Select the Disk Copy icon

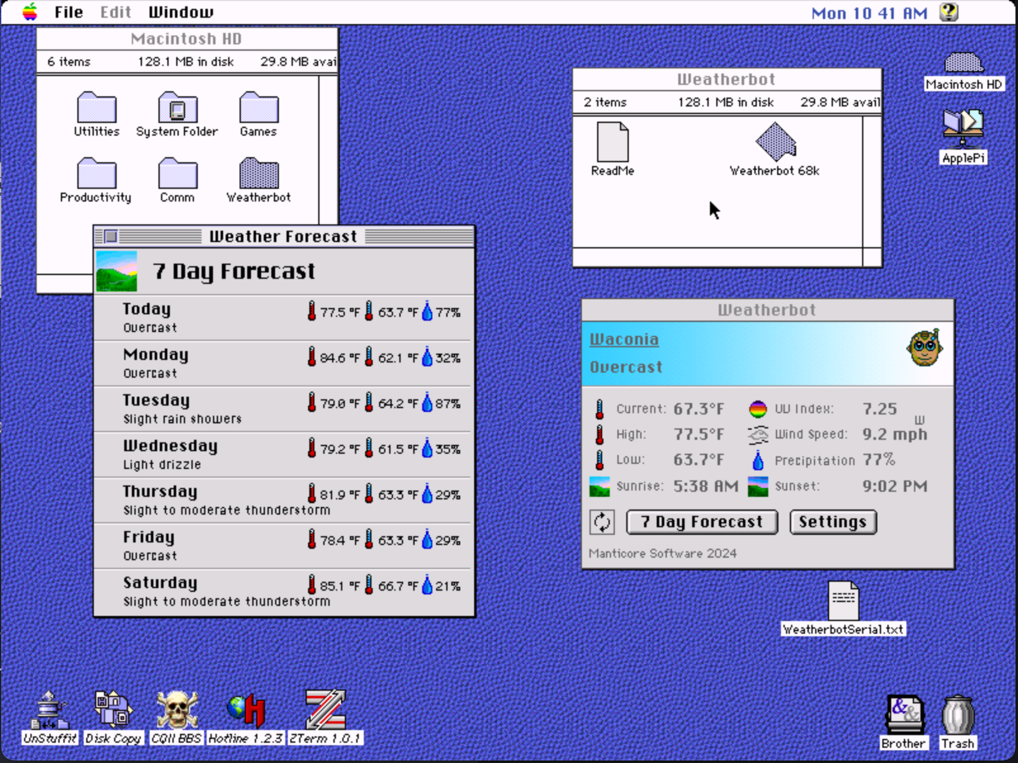pyautogui.click(x=113, y=710)
